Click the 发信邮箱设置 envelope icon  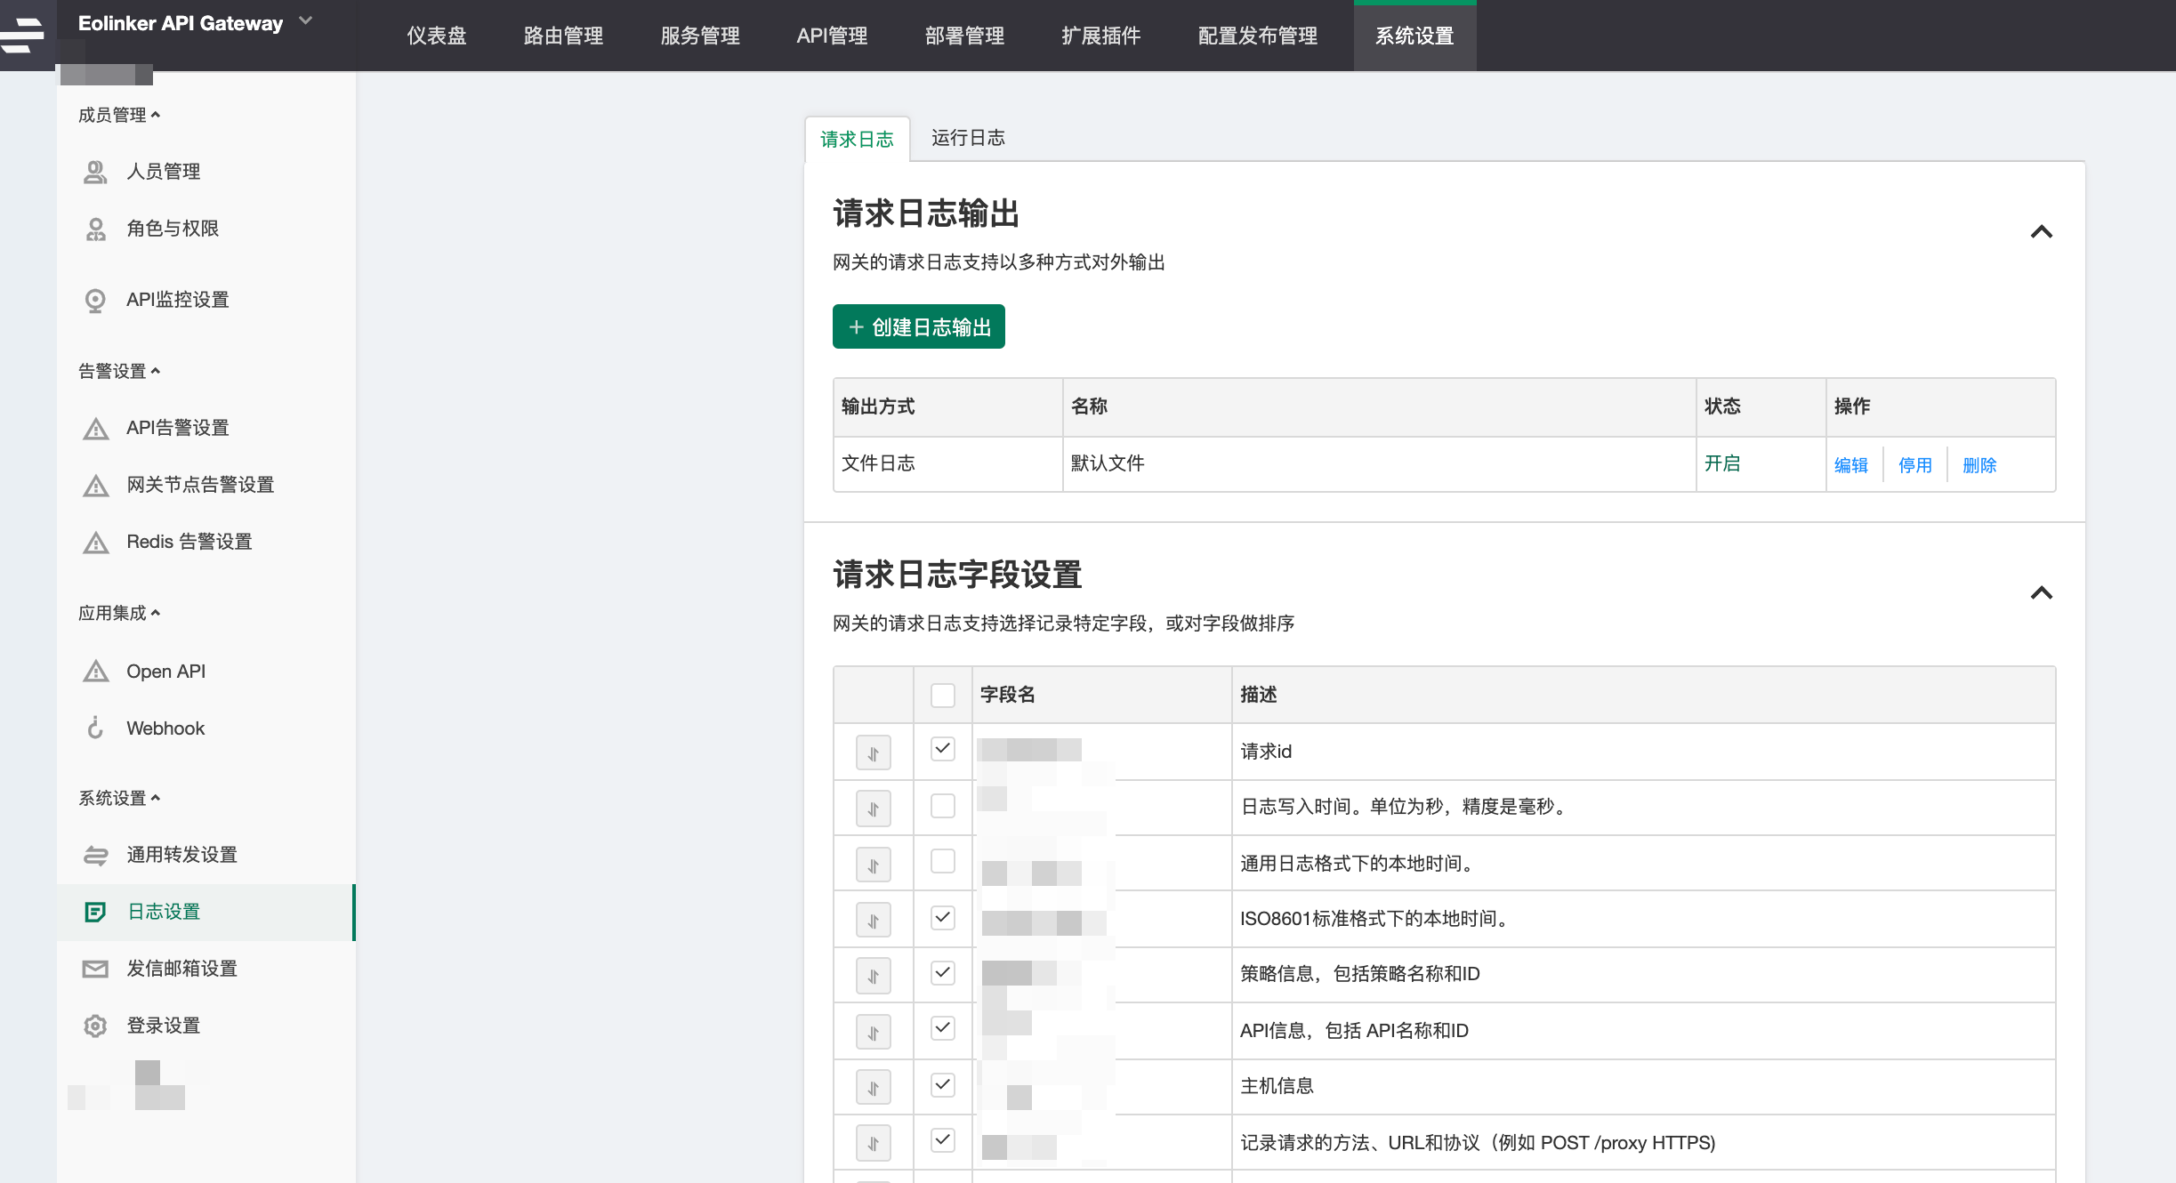95,969
